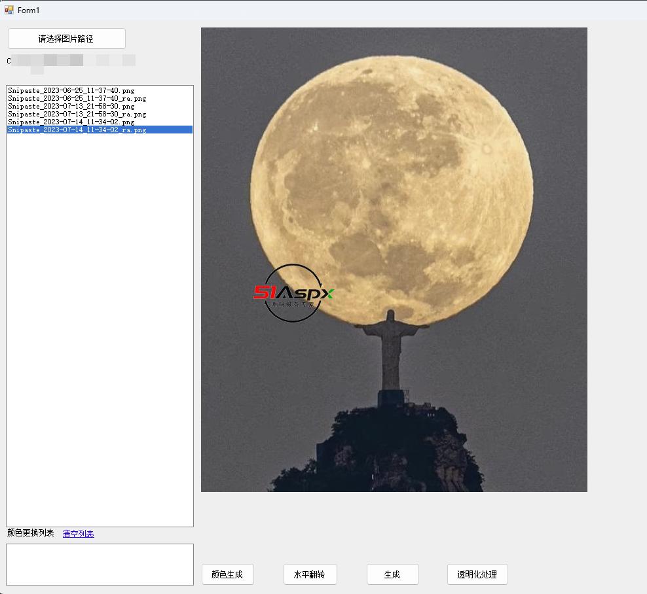The height and width of the screenshot is (594, 647).
Task: Click the 清空列表 link
Action: point(78,534)
